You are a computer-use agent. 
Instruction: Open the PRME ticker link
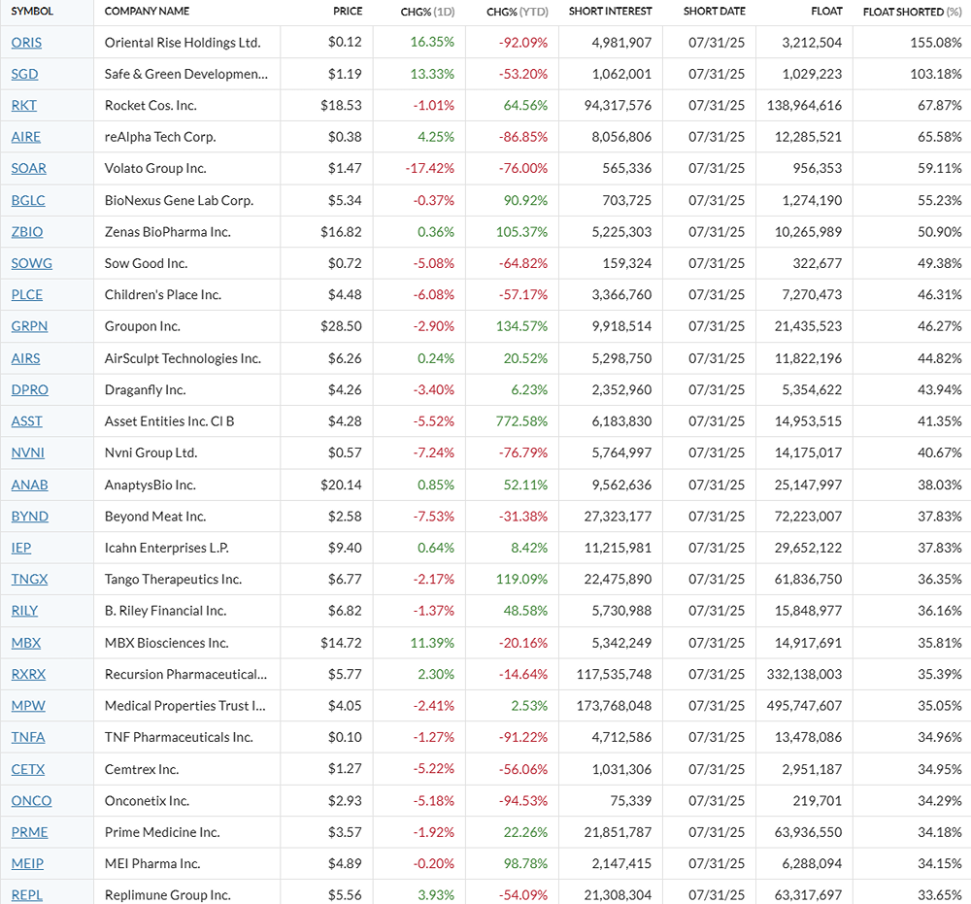click(x=29, y=833)
